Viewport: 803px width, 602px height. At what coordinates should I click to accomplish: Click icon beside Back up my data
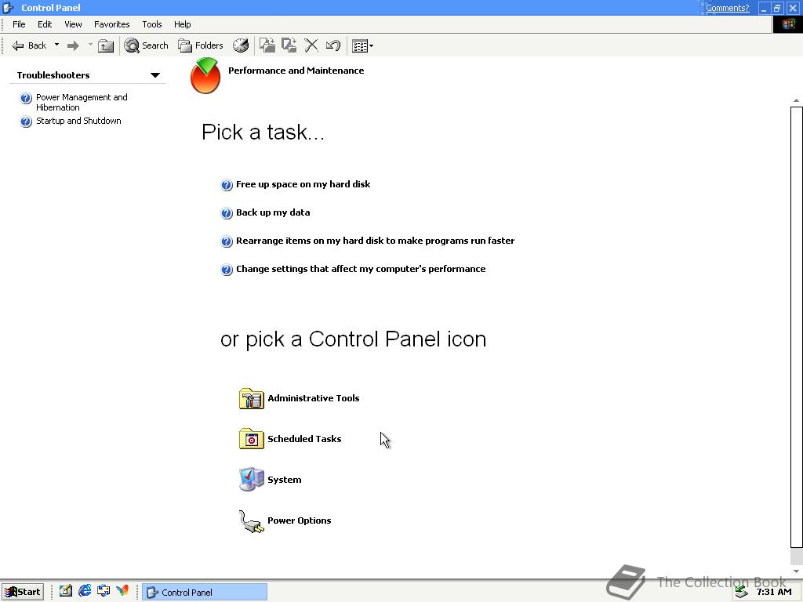pos(227,213)
